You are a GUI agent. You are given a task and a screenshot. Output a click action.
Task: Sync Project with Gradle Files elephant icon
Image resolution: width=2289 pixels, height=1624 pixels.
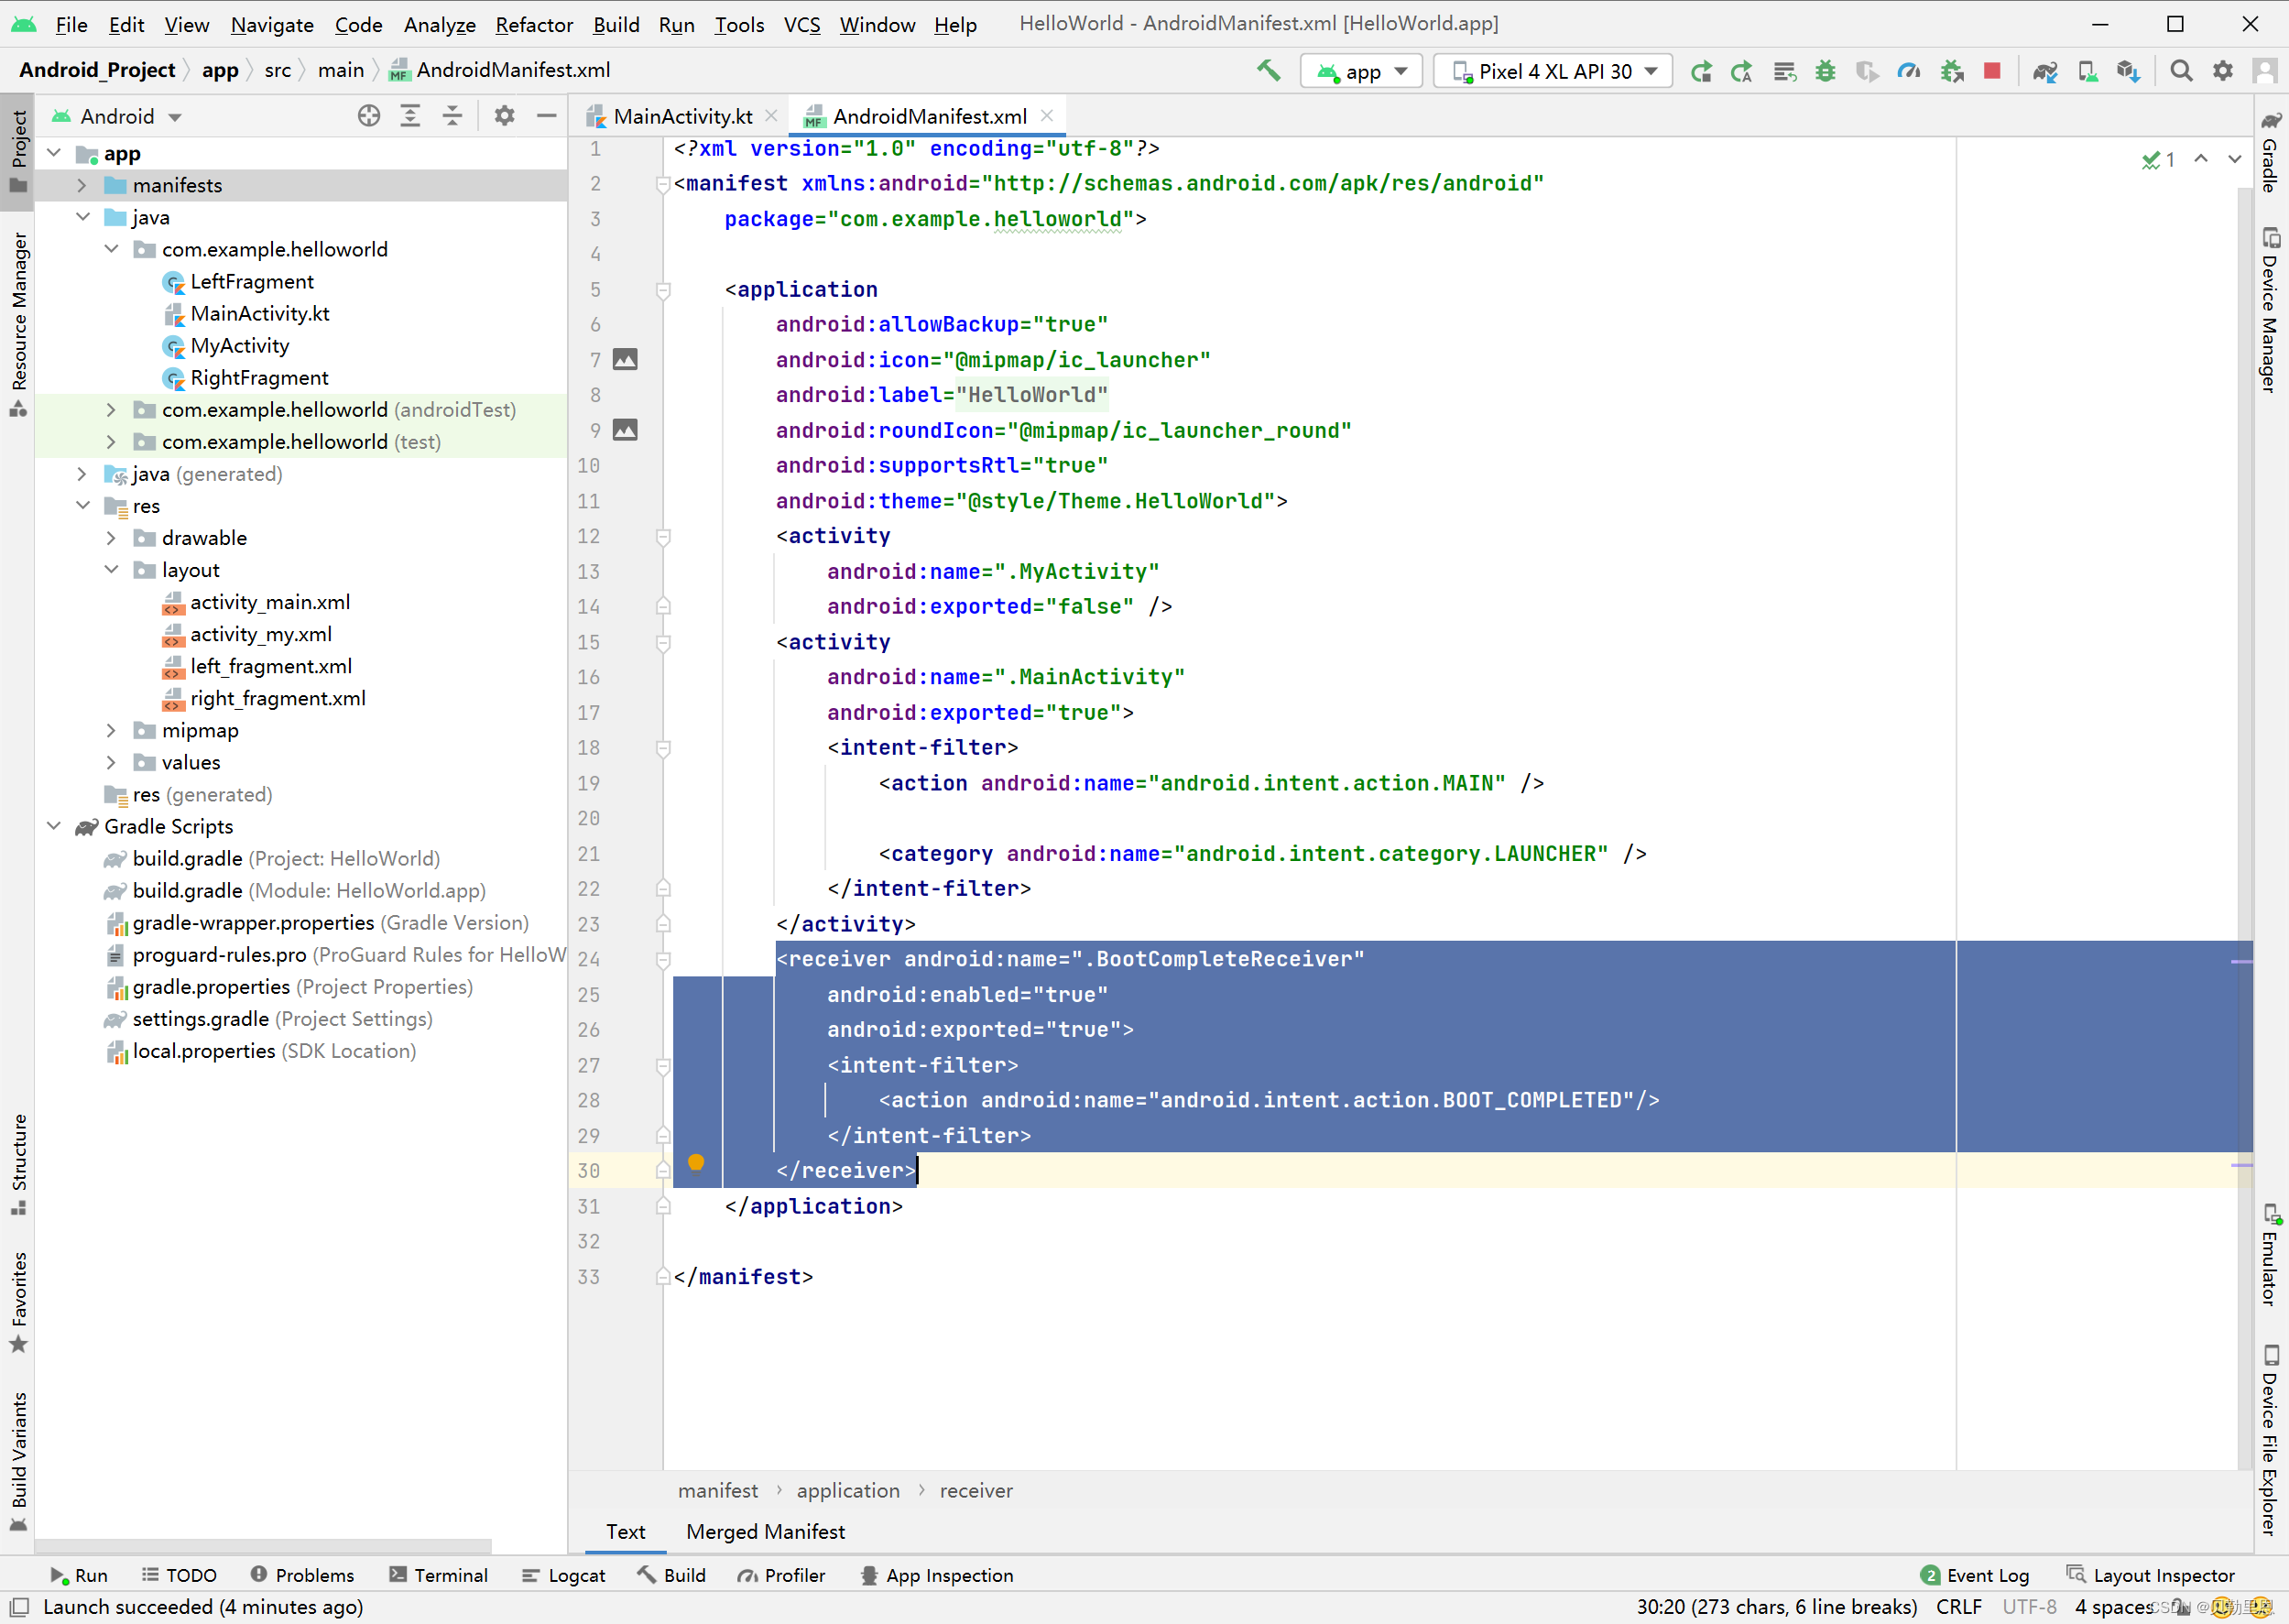click(x=2044, y=71)
